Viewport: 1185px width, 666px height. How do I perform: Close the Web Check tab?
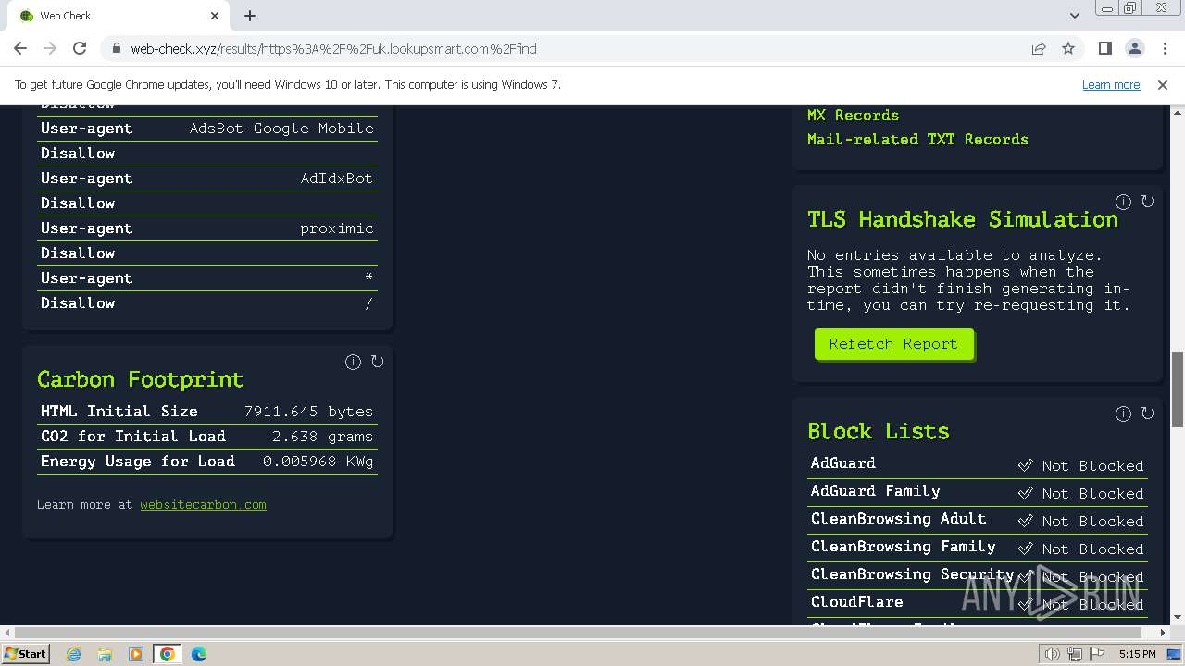coord(215,16)
